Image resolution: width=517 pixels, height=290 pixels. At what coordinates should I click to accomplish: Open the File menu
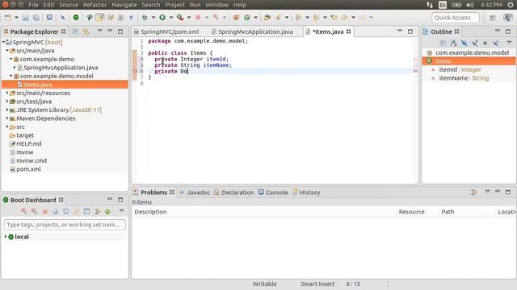[x=33, y=5]
